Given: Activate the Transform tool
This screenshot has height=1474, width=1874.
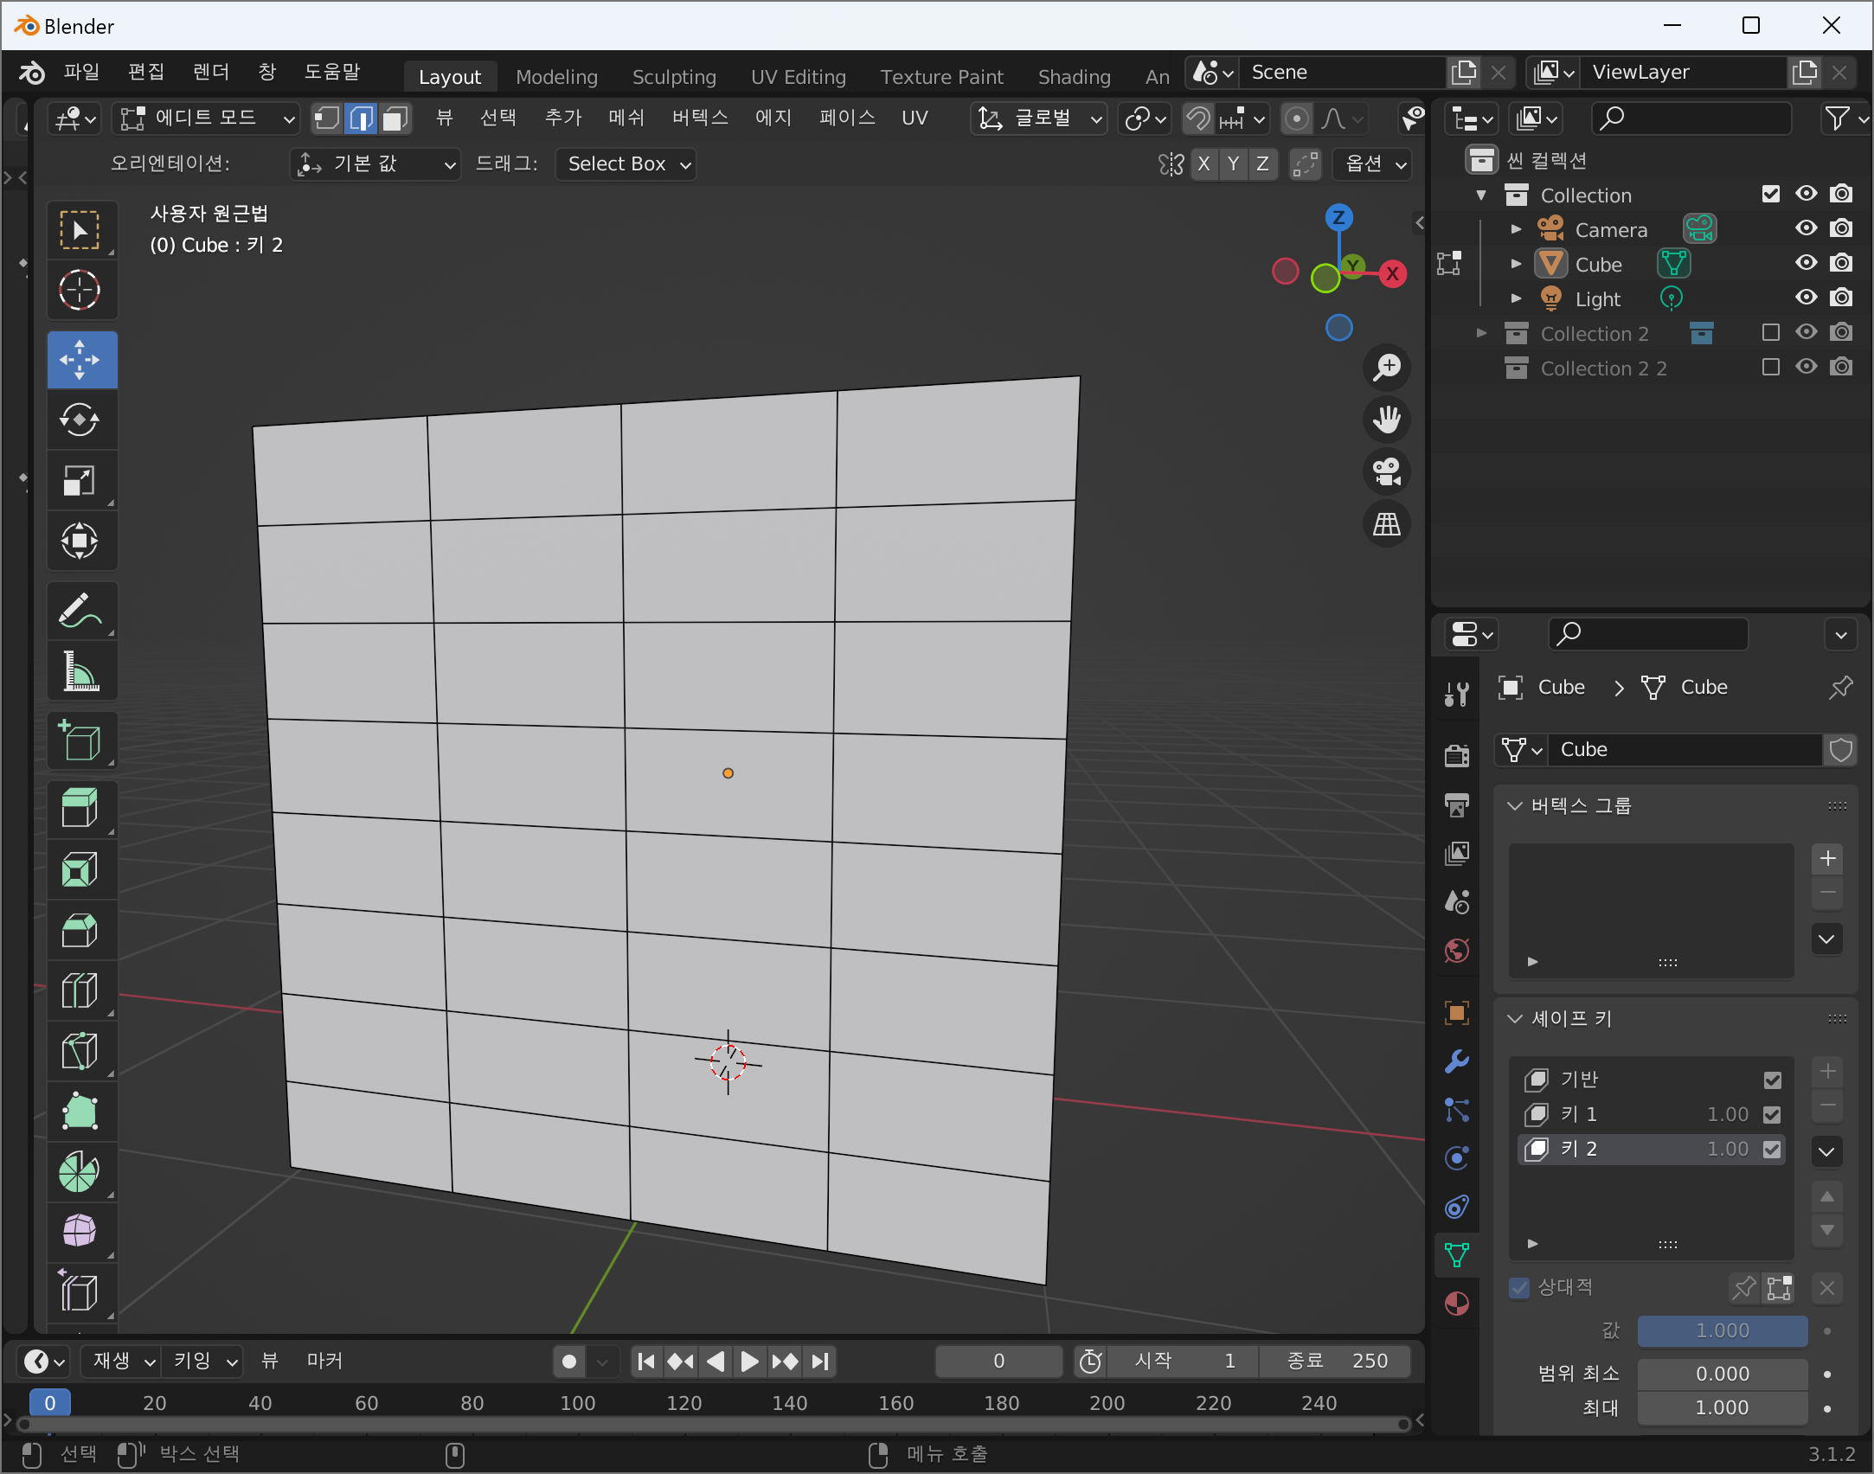Looking at the screenshot, I should pos(80,542).
